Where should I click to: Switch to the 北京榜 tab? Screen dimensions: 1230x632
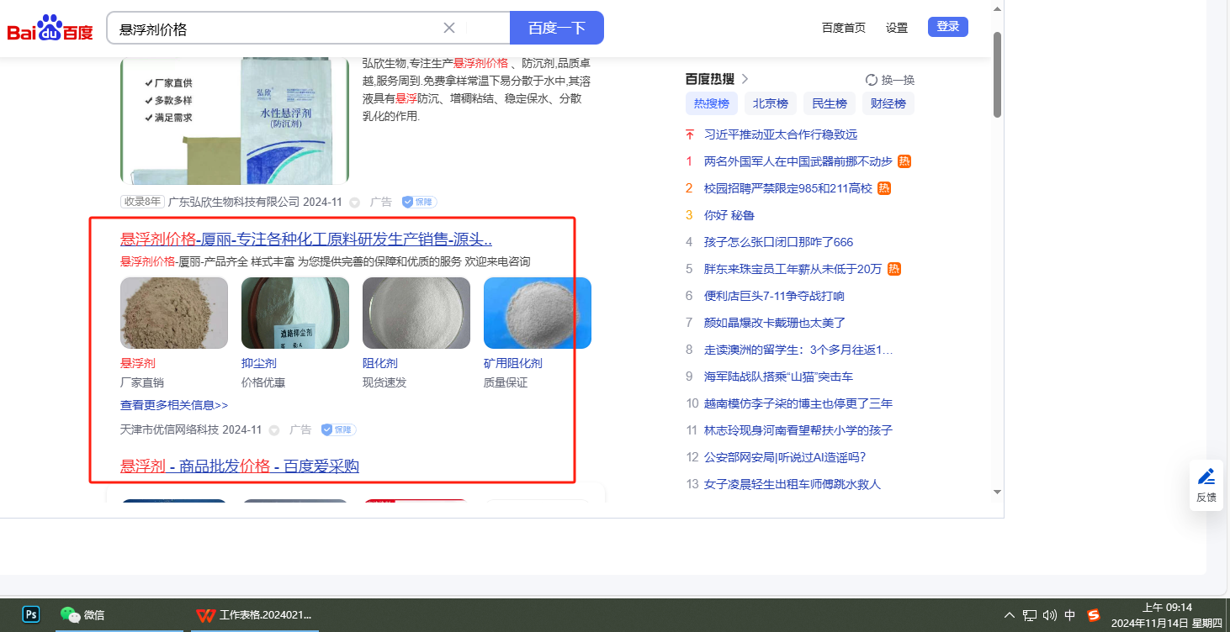coord(771,104)
